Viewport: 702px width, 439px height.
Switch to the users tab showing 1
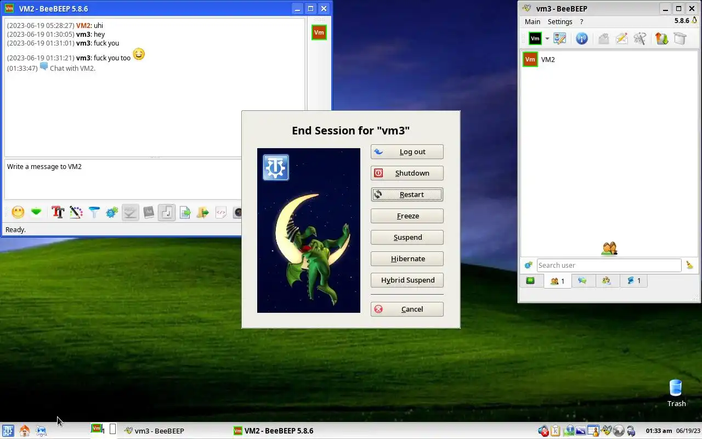(x=557, y=281)
